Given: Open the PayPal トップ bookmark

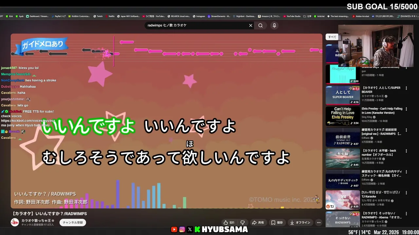Looking at the screenshot, I should 59,16.
